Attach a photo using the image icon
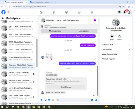 [46, 100]
